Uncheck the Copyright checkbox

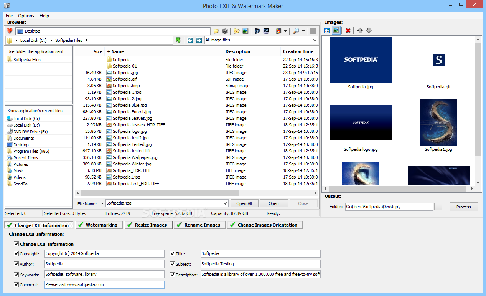[16, 253]
